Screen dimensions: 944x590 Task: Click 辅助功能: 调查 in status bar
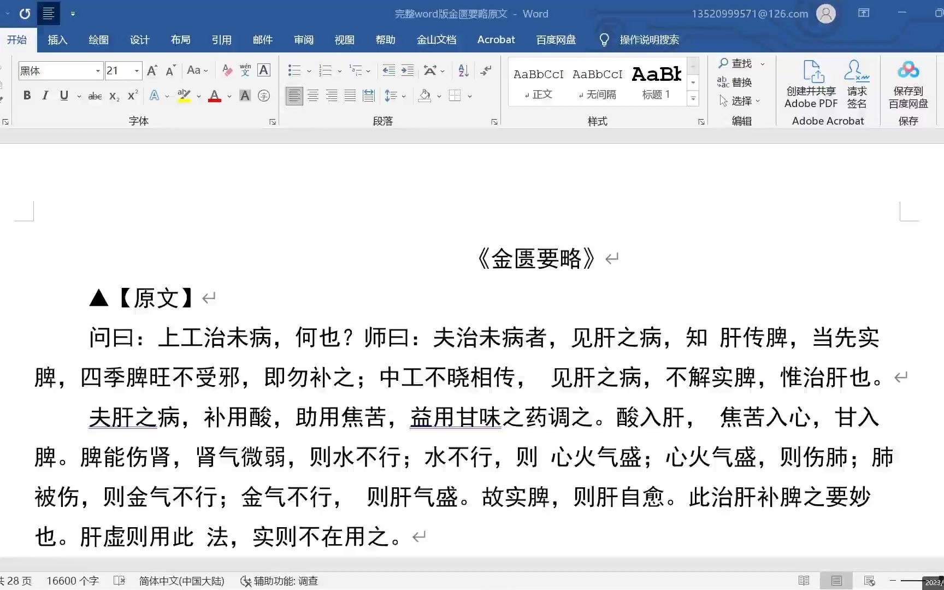pyautogui.click(x=279, y=581)
